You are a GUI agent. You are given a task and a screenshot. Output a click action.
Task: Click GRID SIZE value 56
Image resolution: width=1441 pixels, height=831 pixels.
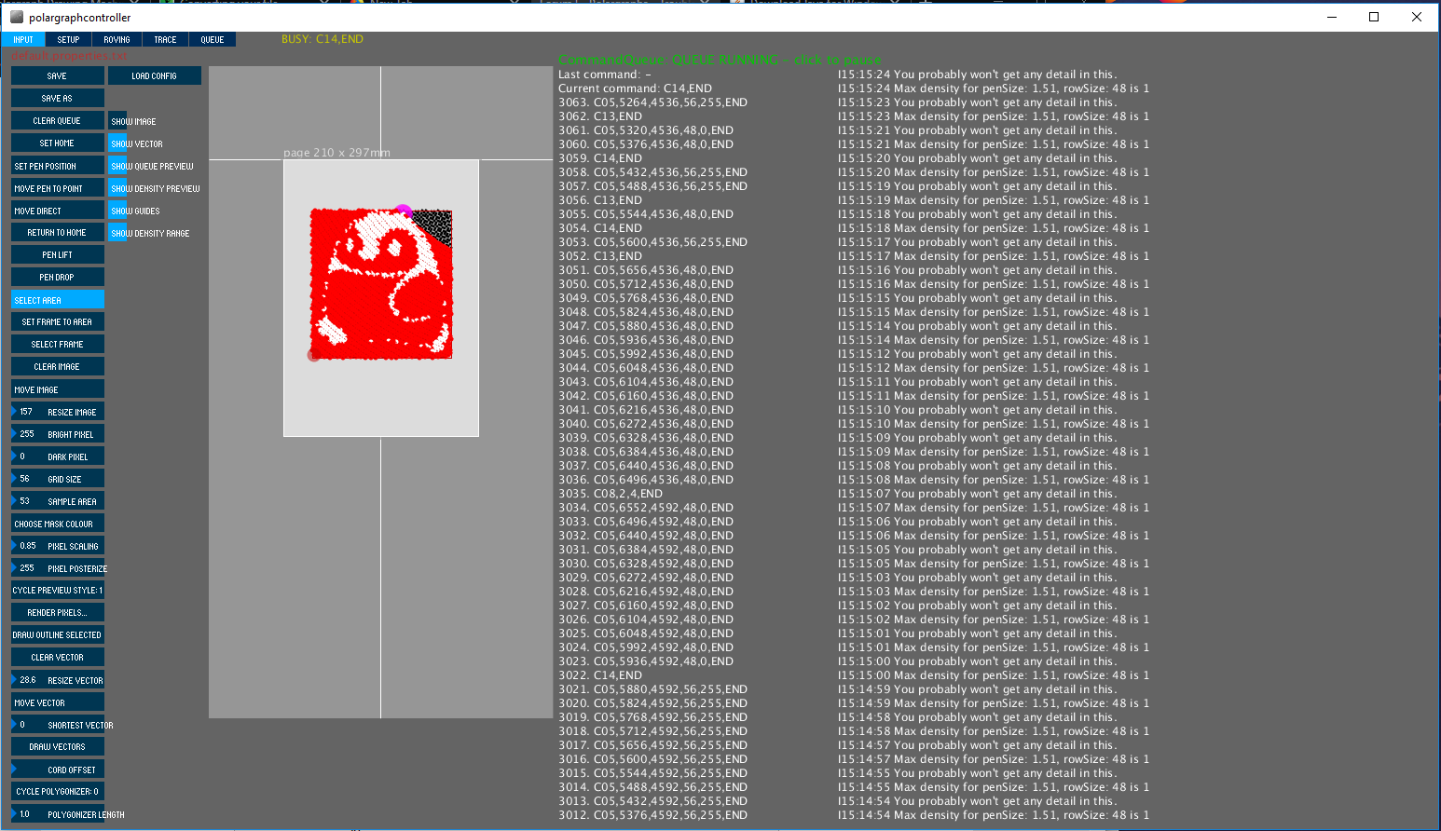58,479
